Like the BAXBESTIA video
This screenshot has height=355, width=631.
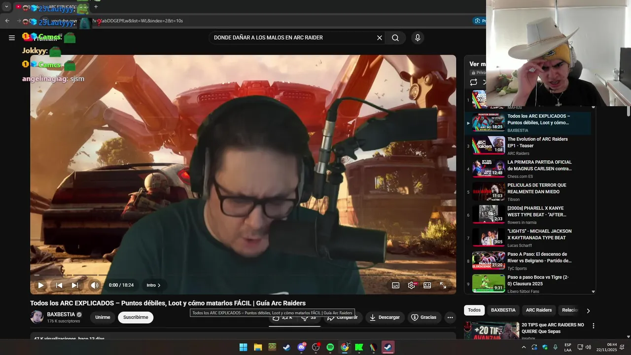pyautogui.click(x=282, y=318)
